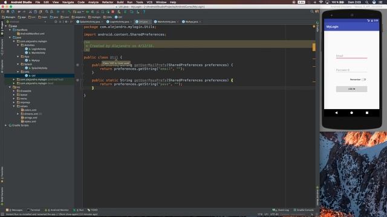Click the Password field in the emulator

click(x=351, y=70)
